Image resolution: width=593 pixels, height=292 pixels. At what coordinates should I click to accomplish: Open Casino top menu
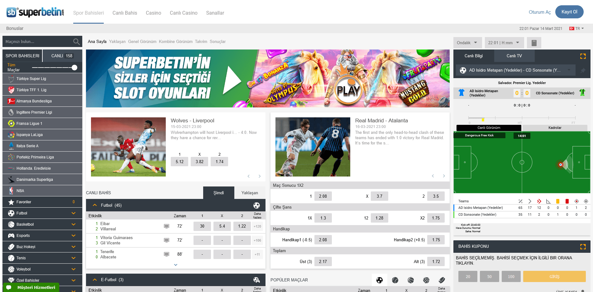pyautogui.click(x=153, y=13)
